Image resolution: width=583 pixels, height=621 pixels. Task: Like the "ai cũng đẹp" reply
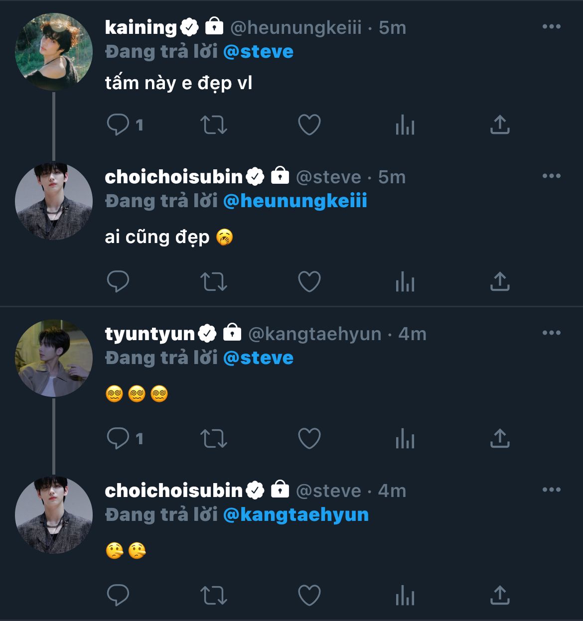[309, 281]
